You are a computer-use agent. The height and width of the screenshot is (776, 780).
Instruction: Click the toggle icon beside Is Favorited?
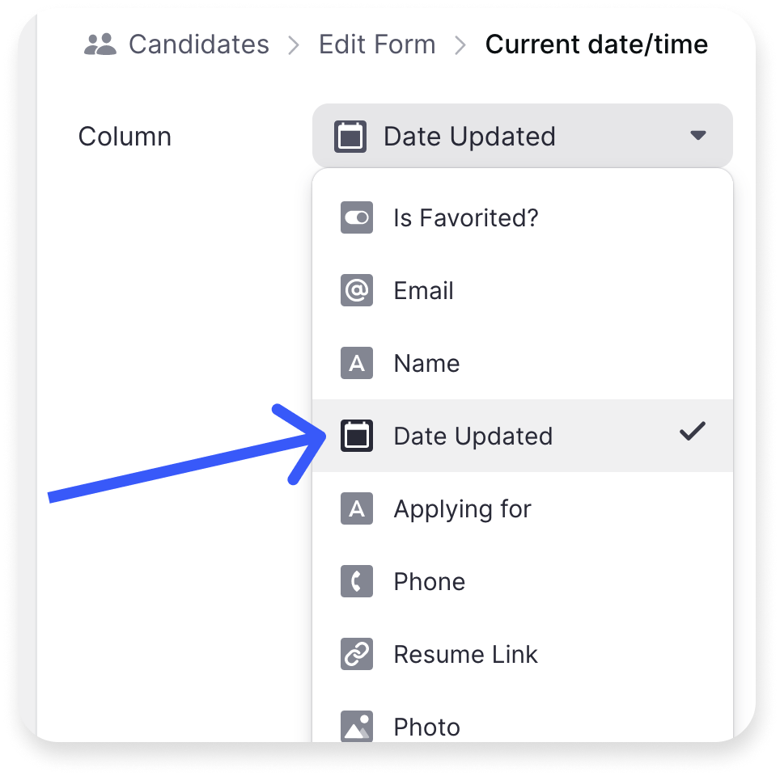click(357, 218)
